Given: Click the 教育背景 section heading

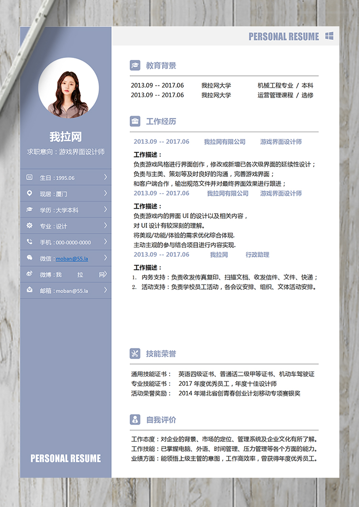Looking at the screenshot, I should (161, 66).
